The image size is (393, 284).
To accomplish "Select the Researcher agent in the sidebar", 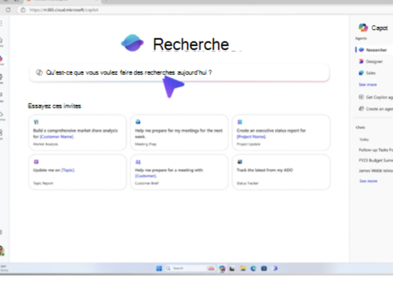I will point(374,50).
